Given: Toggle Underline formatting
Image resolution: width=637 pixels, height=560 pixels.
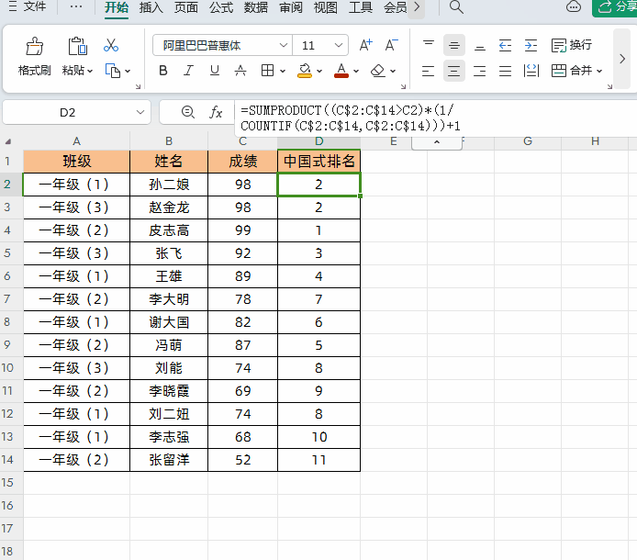Looking at the screenshot, I should coord(215,71).
